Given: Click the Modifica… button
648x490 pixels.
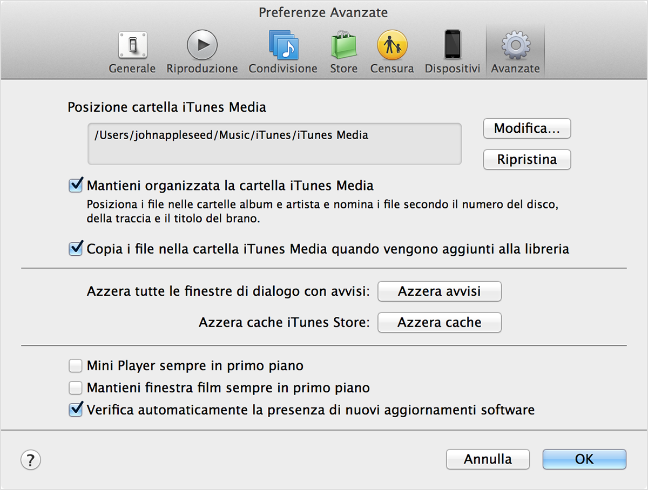Looking at the screenshot, I should 526,128.
